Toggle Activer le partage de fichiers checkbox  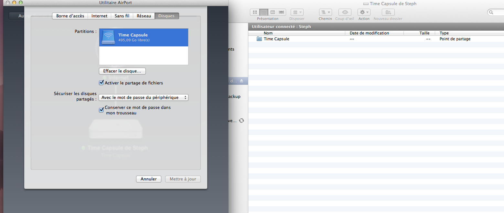coord(101,83)
